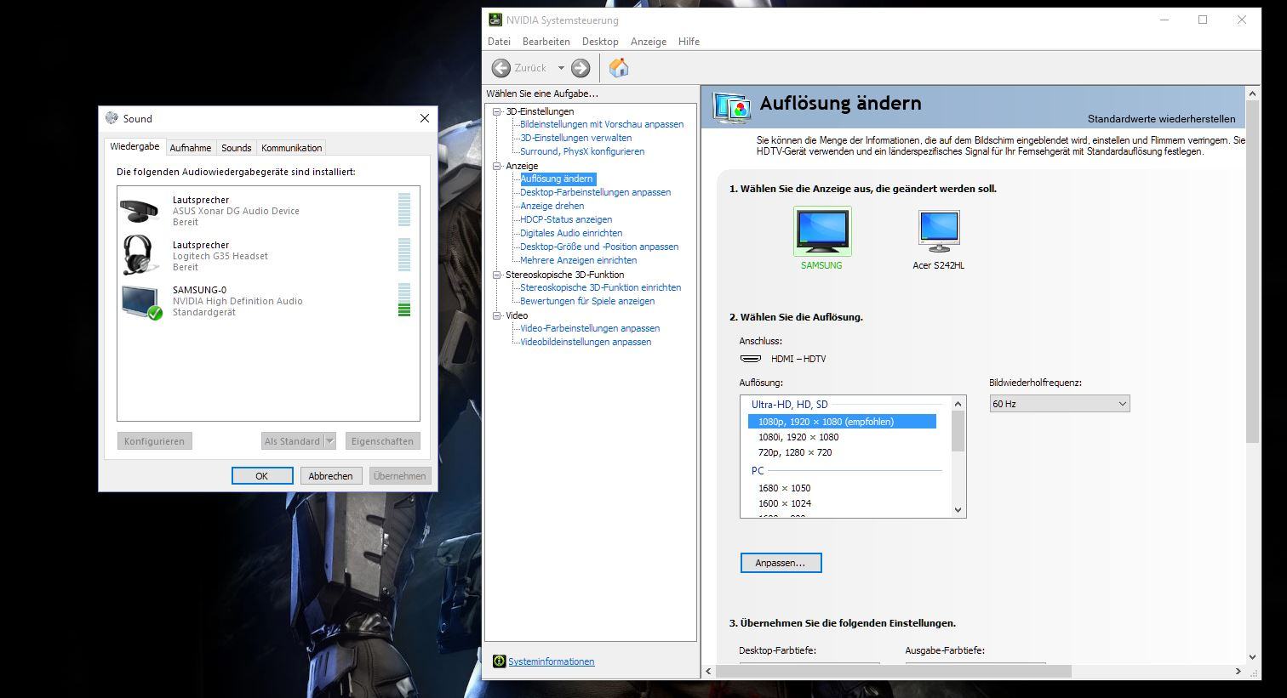Open Surround, PhysX konfigurieren
The width and height of the screenshot is (1287, 698).
(x=582, y=151)
